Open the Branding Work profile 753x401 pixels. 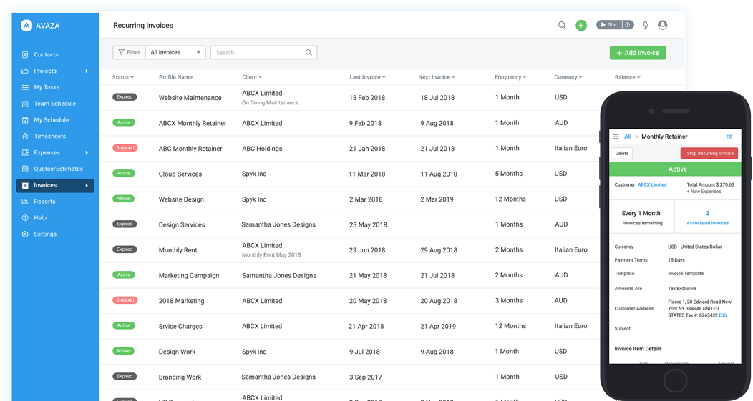tap(180, 377)
